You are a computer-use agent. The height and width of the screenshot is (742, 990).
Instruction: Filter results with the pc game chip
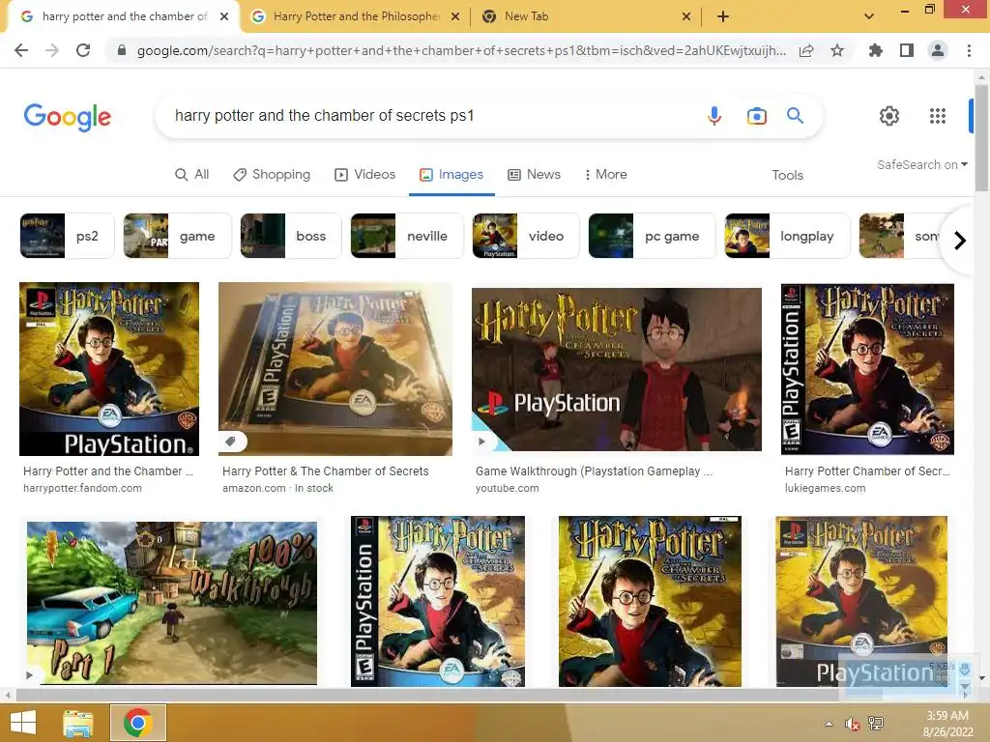click(653, 236)
